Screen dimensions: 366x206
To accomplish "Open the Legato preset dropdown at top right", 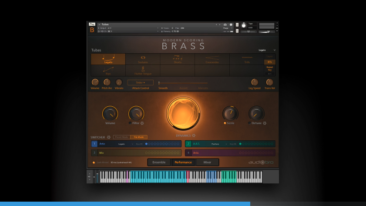I will [267, 50].
